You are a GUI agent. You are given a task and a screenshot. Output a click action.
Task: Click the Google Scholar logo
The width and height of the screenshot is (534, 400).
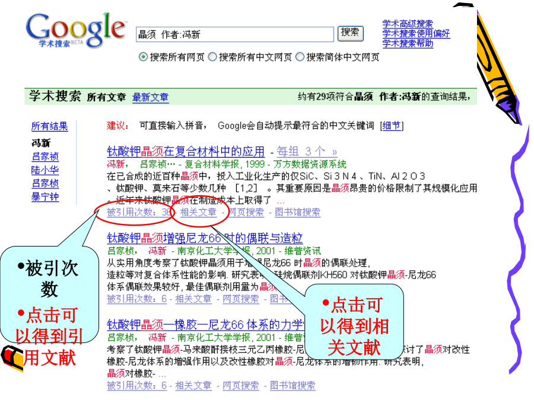point(77,31)
